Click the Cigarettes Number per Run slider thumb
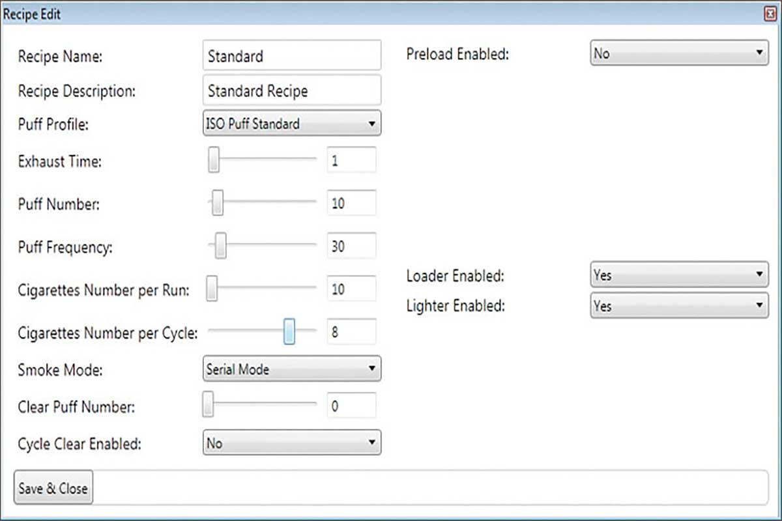Viewport: 782px width, 521px height. [212, 289]
